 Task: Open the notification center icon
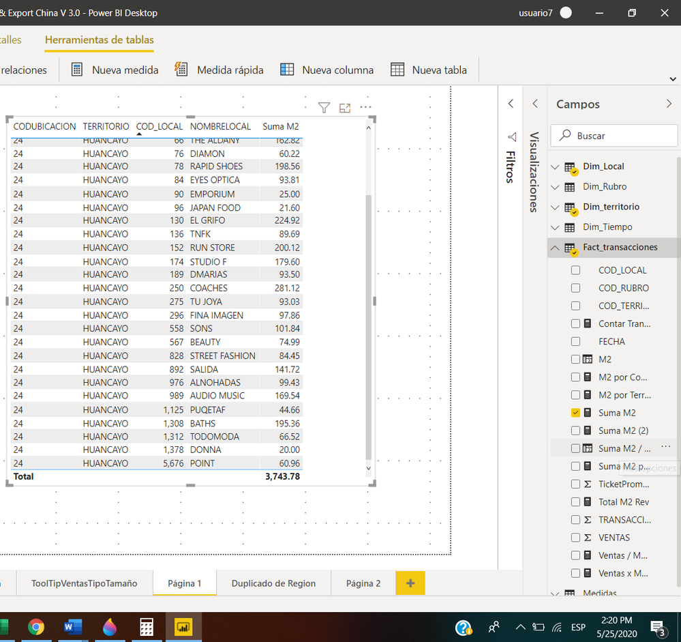(658, 628)
